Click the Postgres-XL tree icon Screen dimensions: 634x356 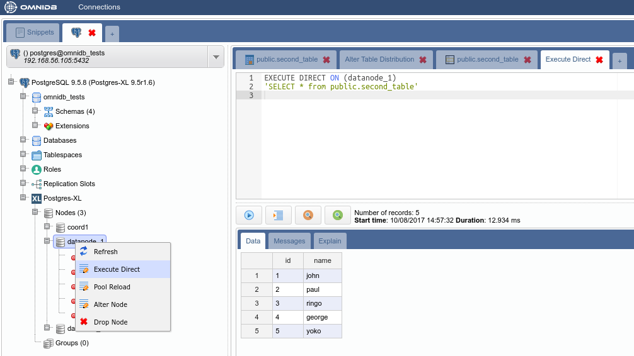tap(37, 198)
